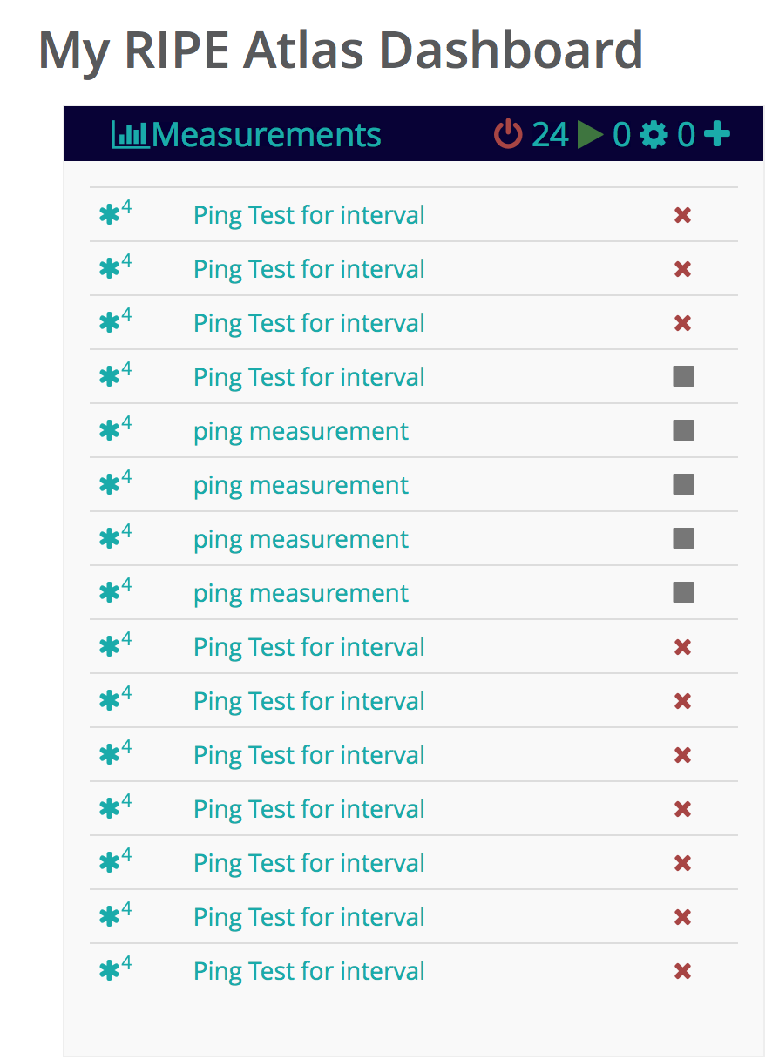Click the red X in the top row
Screen dimensions: 779x1059
point(683,215)
